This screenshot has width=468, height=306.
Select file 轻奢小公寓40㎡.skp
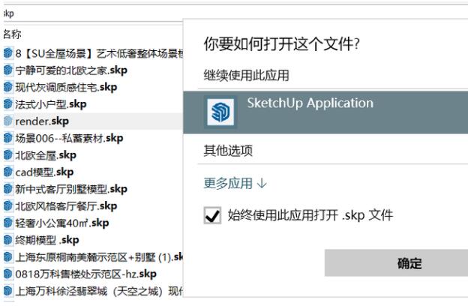point(62,223)
